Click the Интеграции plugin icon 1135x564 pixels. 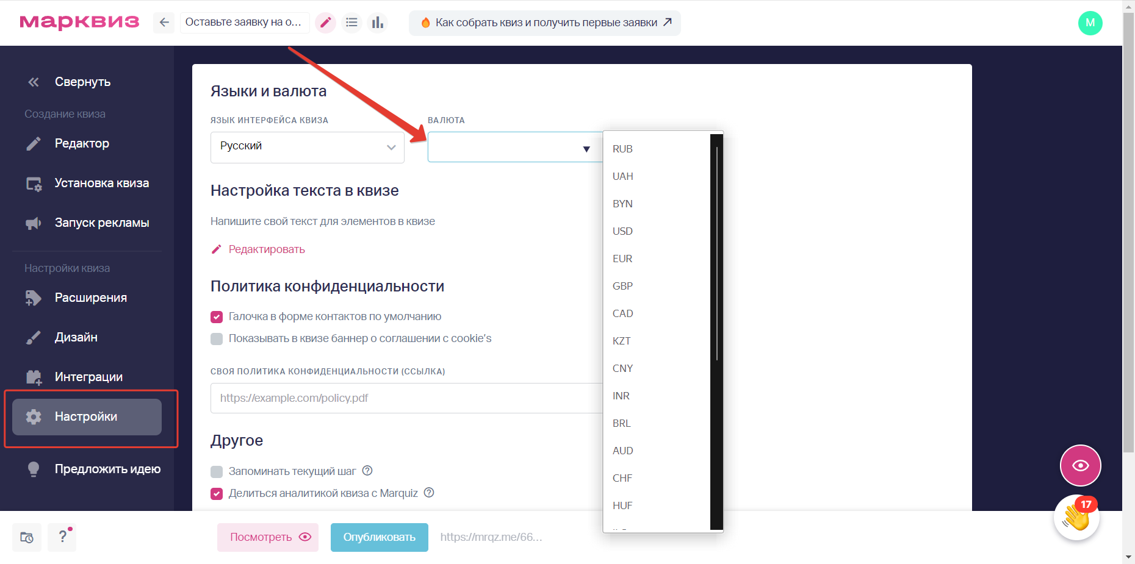[x=34, y=377]
